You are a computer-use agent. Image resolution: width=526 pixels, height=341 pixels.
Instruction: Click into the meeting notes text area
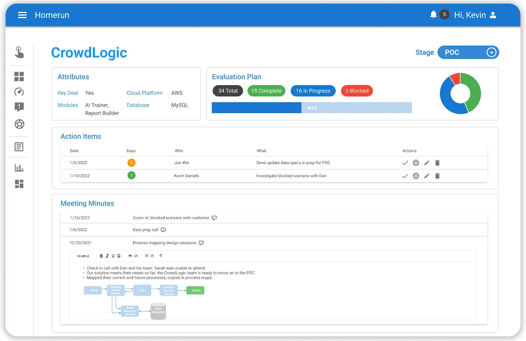pos(273,291)
